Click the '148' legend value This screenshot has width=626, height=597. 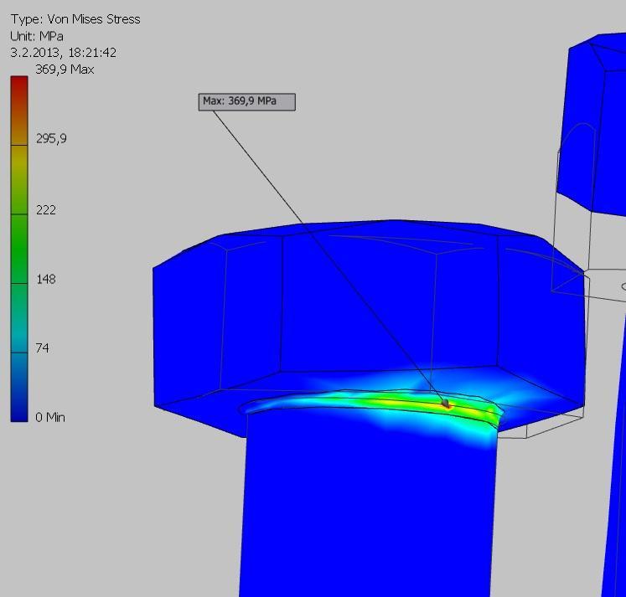pyautogui.click(x=46, y=279)
